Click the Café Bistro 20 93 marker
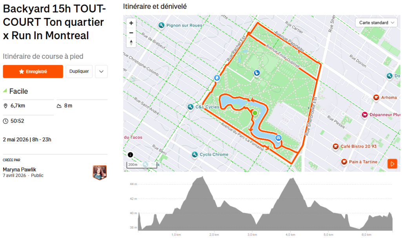Image resolution: width=404 pixels, height=240 pixels. 335,146
